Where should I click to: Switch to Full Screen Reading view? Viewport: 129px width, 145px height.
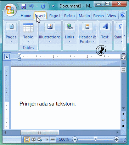pos(33,139)
